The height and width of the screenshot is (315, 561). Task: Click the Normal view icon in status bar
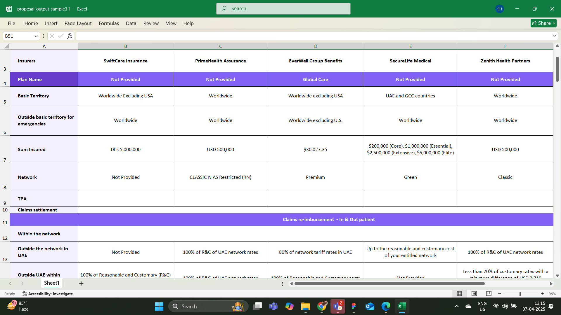click(x=459, y=294)
